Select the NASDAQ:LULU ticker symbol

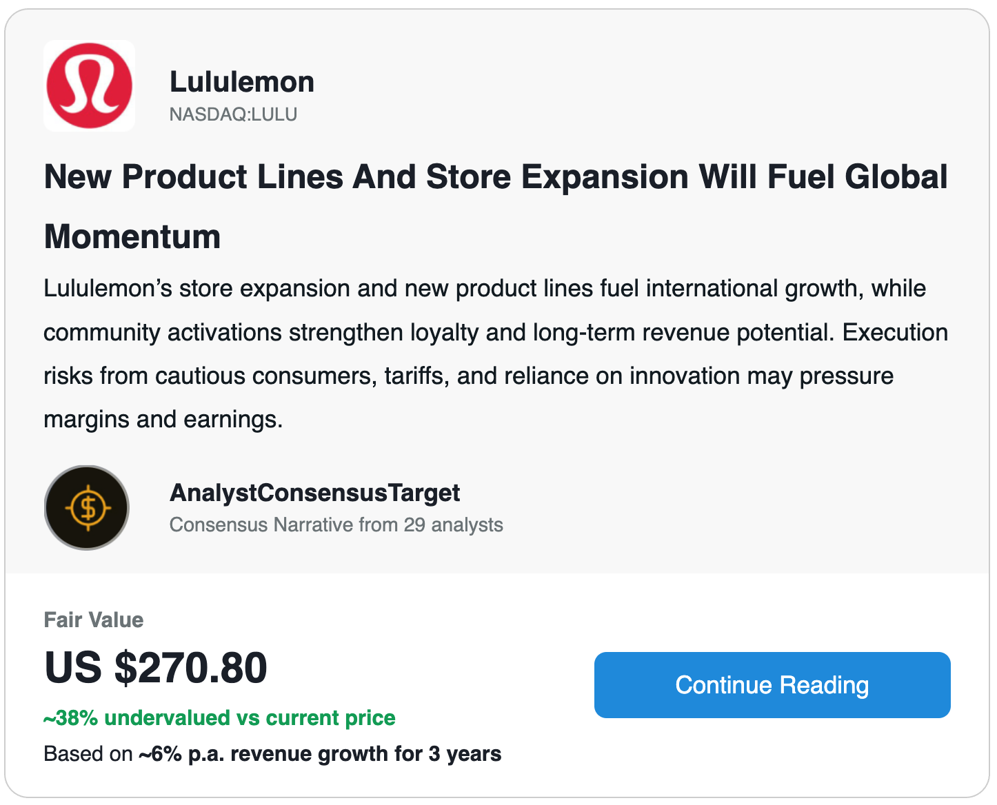tap(233, 114)
